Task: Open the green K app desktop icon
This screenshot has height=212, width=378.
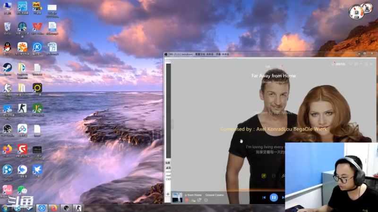Action: point(37,110)
